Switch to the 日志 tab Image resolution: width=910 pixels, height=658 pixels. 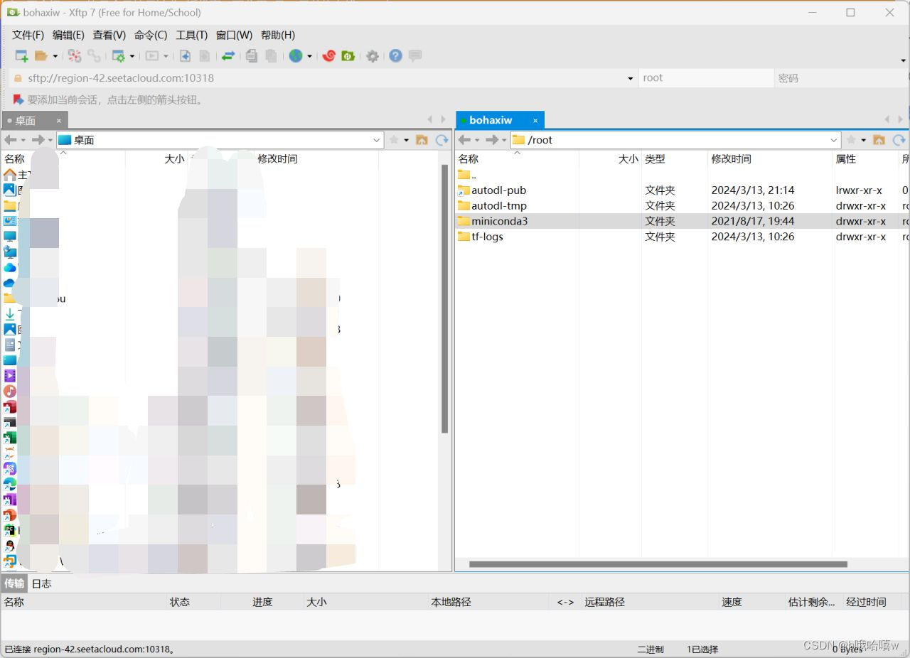[x=41, y=583]
